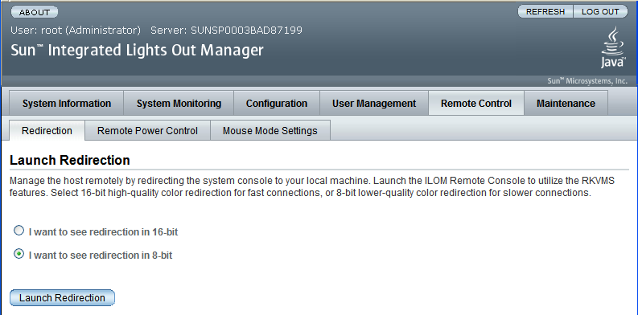Select the Redirection sub-tab
Image resolution: width=638 pixels, height=315 pixels.
[47, 131]
